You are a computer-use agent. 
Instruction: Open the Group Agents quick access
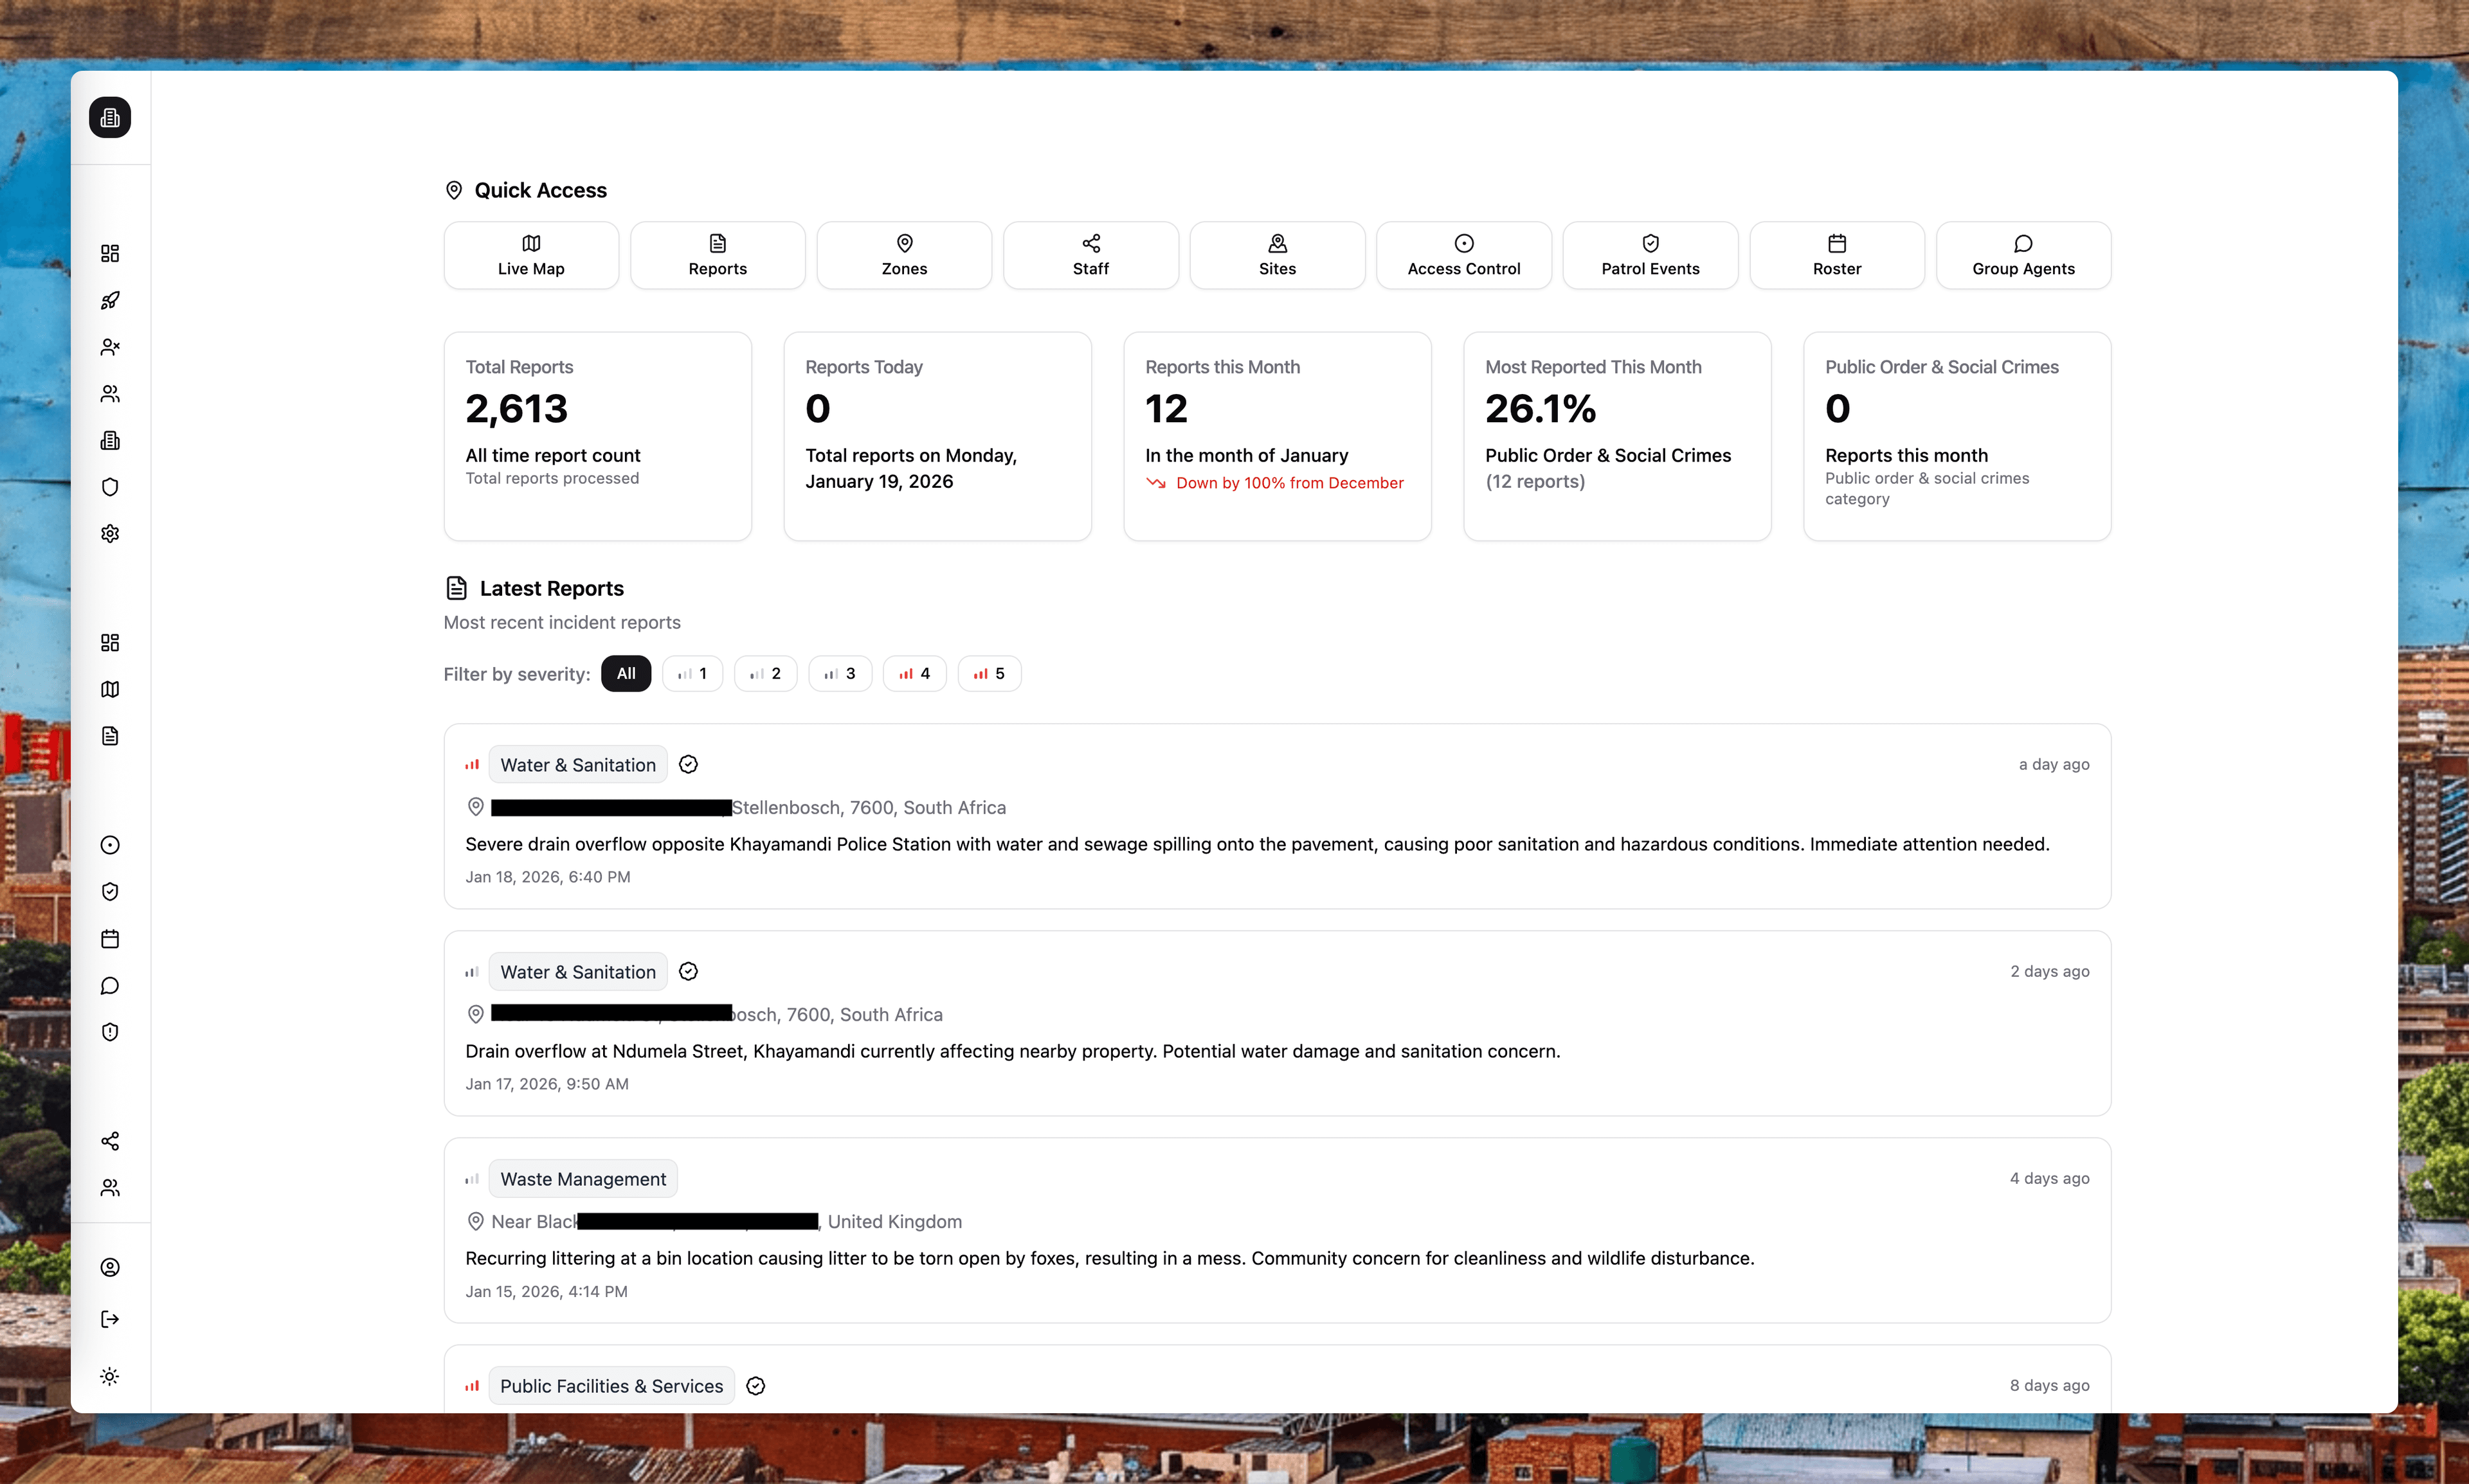[2023, 255]
